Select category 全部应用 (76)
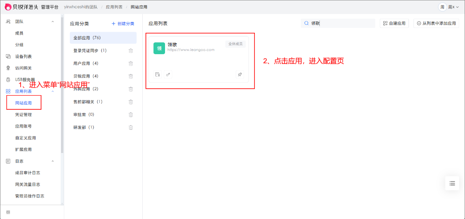Screen dimensions: 465x219 103,38
